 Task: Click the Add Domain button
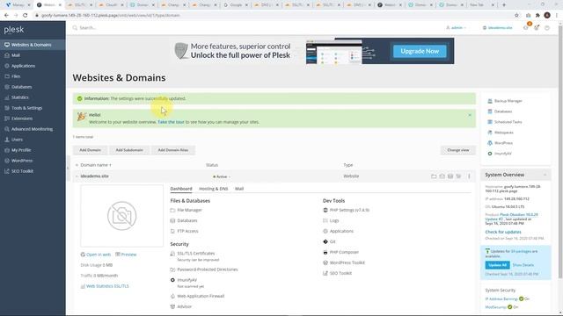pyautogui.click(x=90, y=150)
